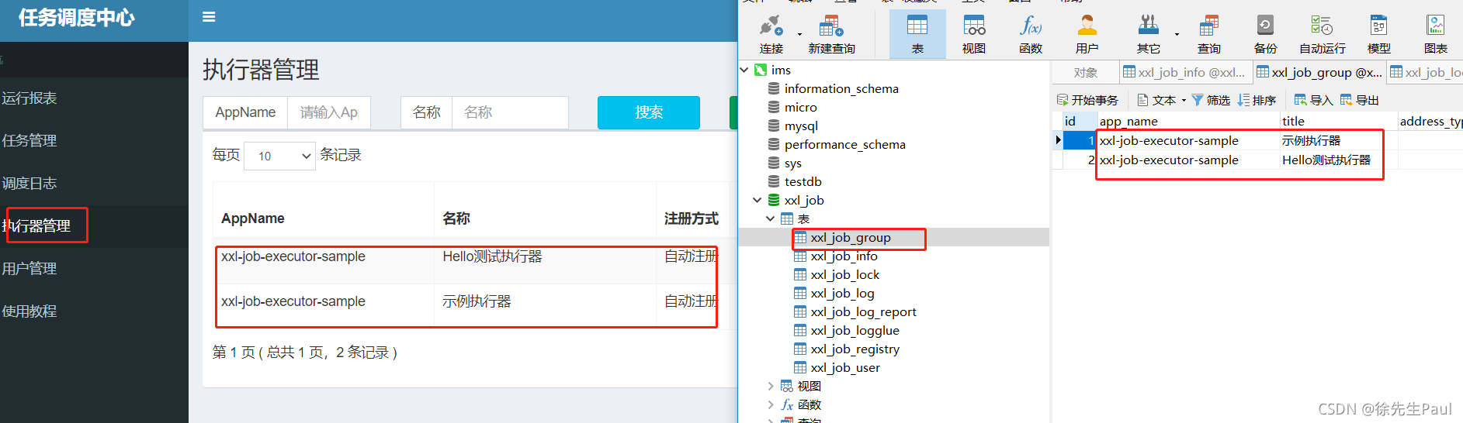
Task: Open the Usage Tutorial sidebar item
Action: pos(29,311)
